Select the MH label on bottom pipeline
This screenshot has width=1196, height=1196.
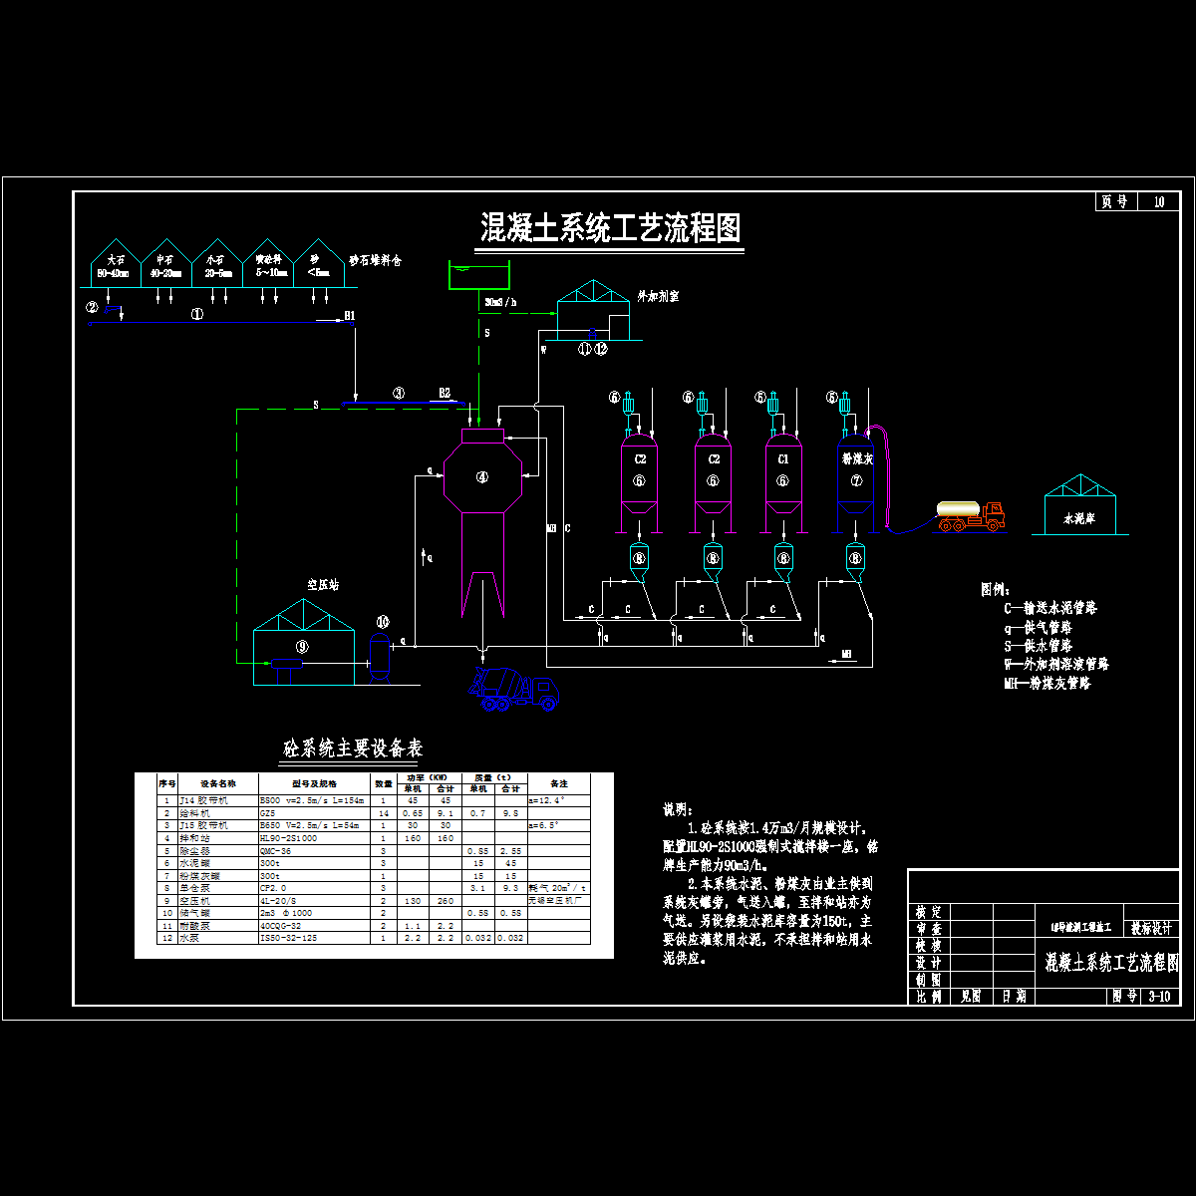846,654
